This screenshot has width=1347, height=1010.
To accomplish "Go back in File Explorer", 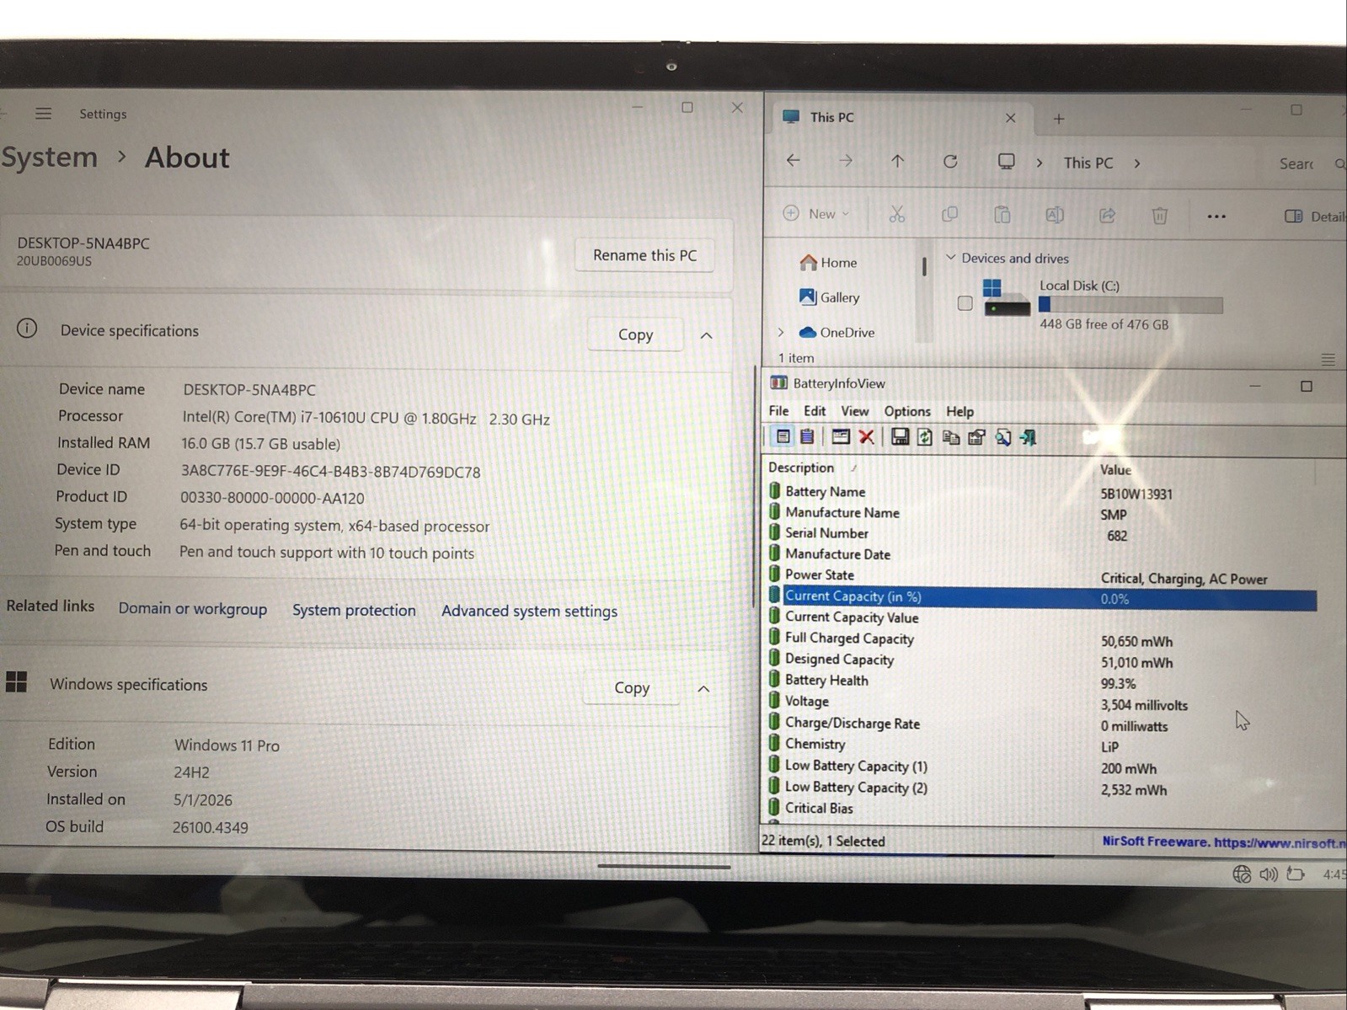I will [x=793, y=160].
